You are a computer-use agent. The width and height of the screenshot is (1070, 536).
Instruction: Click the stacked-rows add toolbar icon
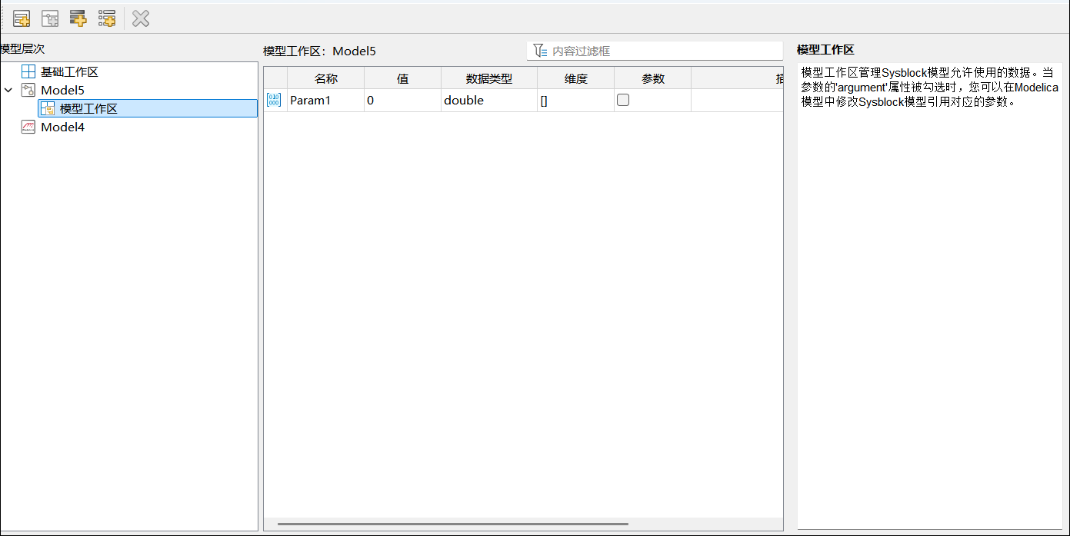(x=78, y=18)
